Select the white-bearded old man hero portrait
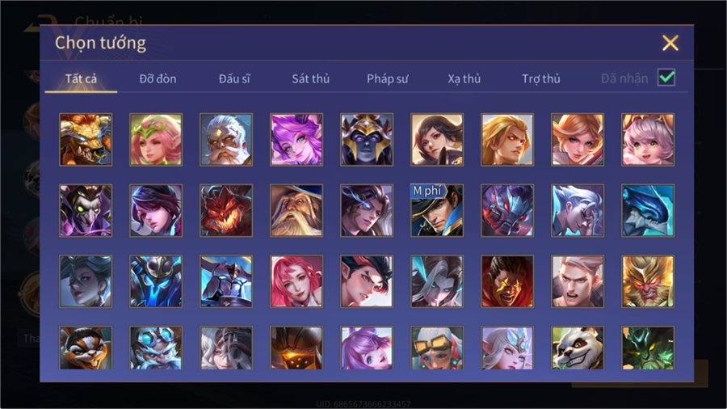 tap(226, 140)
